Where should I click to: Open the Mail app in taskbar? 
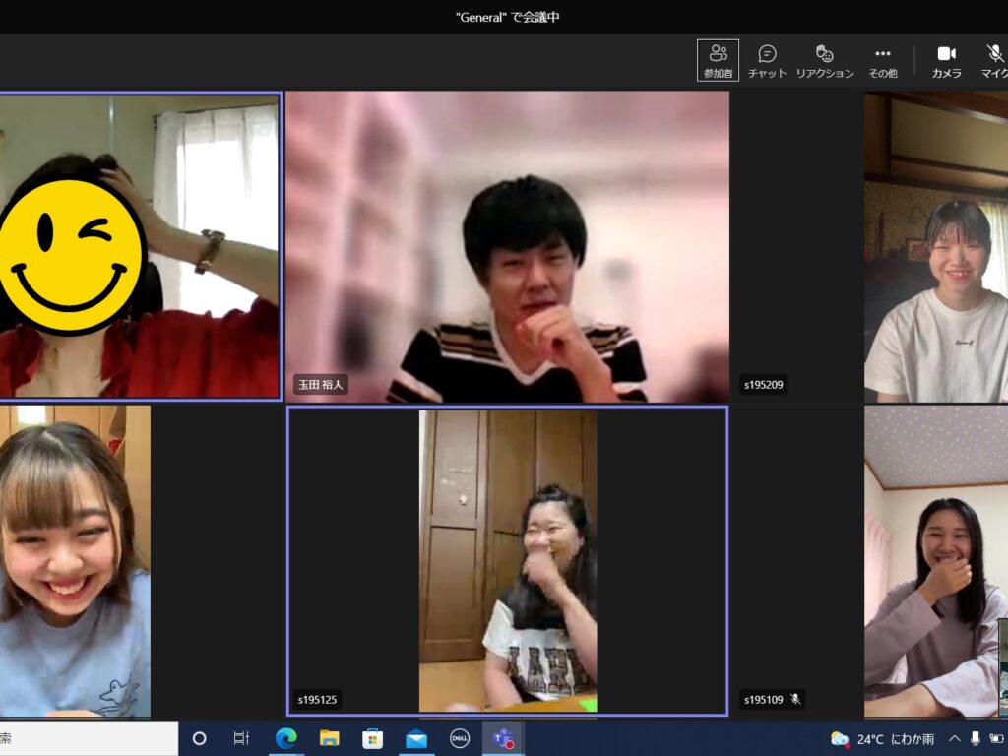[416, 738]
